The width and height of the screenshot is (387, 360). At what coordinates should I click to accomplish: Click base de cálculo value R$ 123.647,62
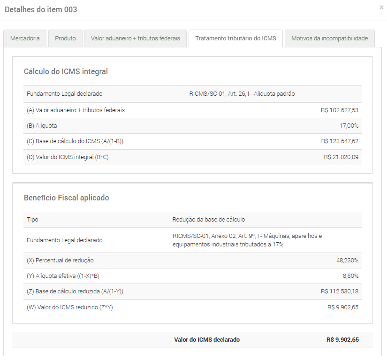click(x=340, y=141)
